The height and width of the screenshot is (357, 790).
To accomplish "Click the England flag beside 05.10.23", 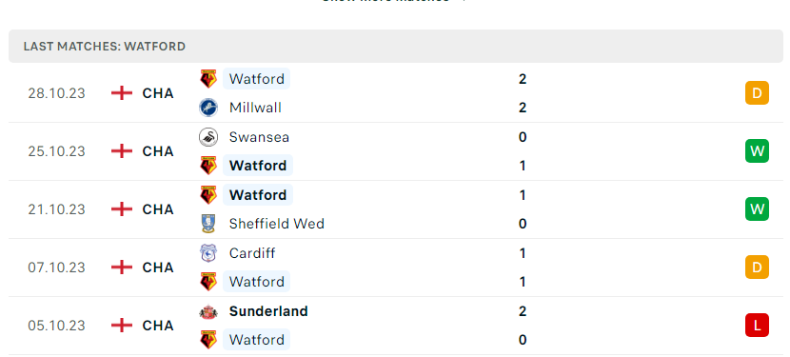I will click(x=122, y=326).
